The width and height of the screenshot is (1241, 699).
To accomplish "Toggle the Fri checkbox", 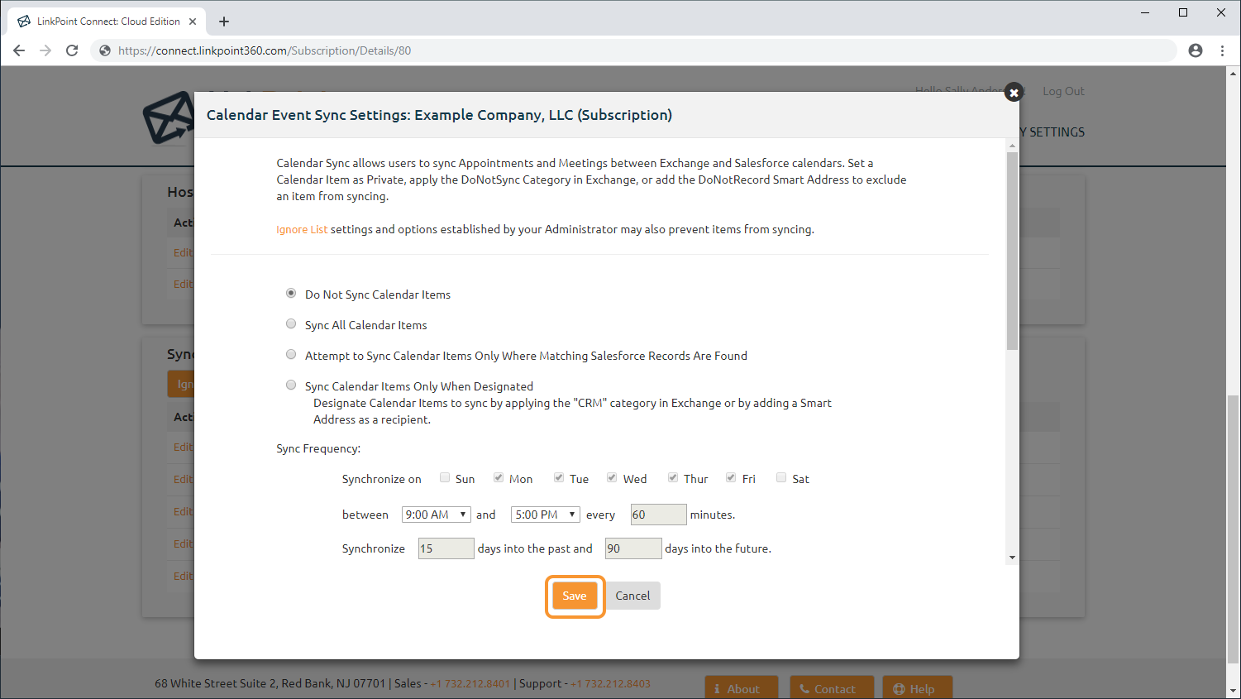I will [x=731, y=477].
